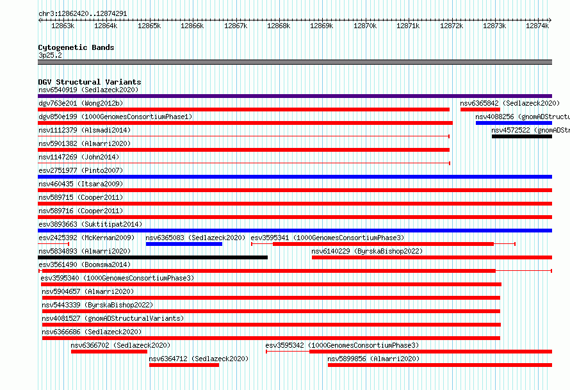The height and width of the screenshot is (390, 570).
Task: Open esv3595340 (1000GenomesConsortiumPhase3) variant
Action: [x=117, y=278]
